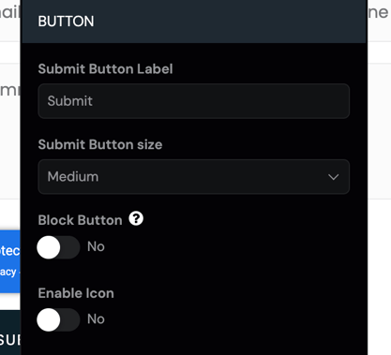
Task: Click the Submit Button size heading
Action: click(x=100, y=144)
